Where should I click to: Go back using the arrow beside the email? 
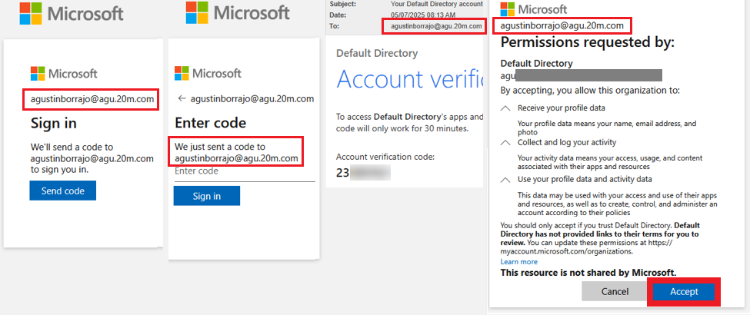pyautogui.click(x=182, y=99)
